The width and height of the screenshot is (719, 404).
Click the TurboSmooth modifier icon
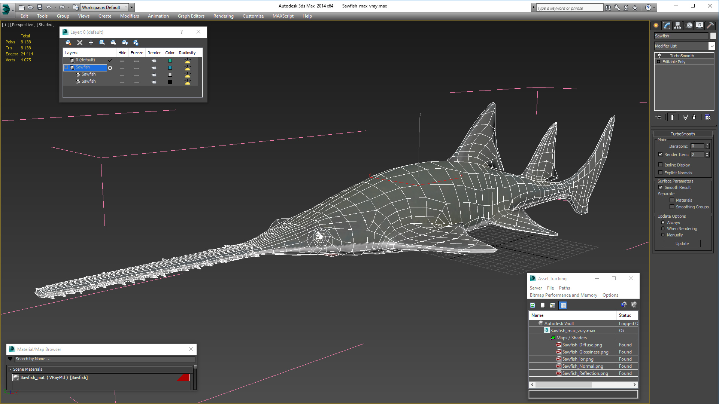pyautogui.click(x=659, y=55)
